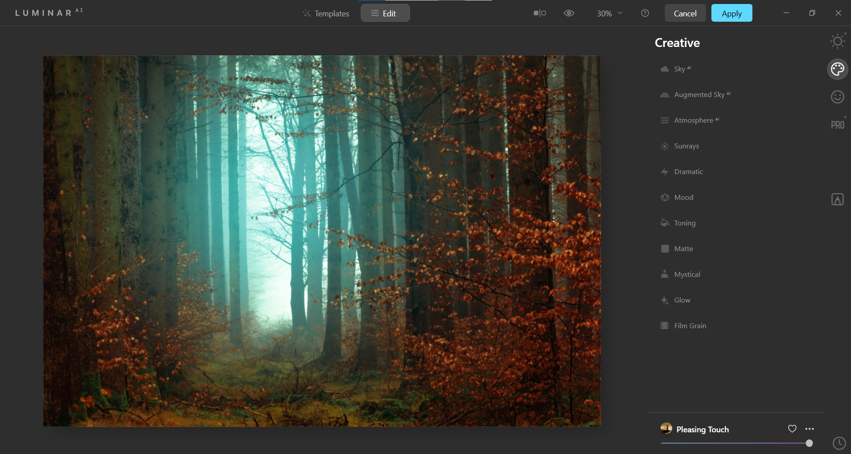Click the Sky cloud icon
This screenshot has height=454, width=851.
pyautogui.click(x=664, y=69)
